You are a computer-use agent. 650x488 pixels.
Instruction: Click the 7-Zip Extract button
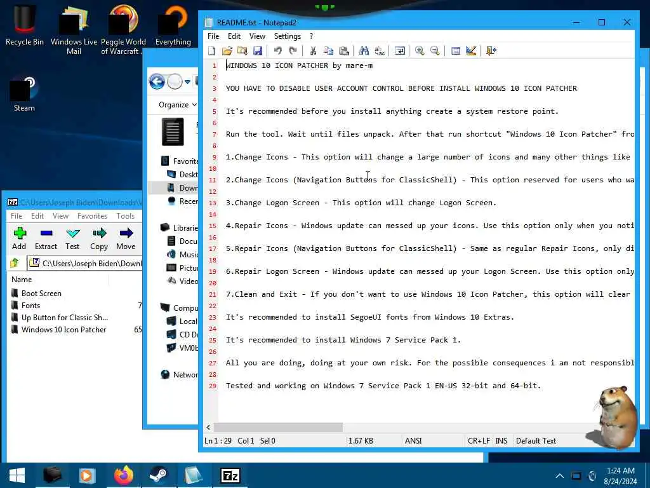coord(46,239)
